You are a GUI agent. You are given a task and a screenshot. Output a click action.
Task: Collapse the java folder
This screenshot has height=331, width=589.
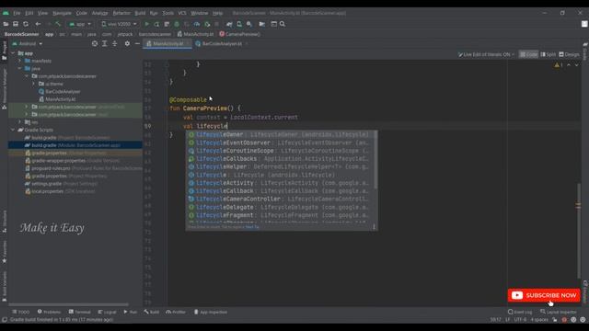click(20, 68)
